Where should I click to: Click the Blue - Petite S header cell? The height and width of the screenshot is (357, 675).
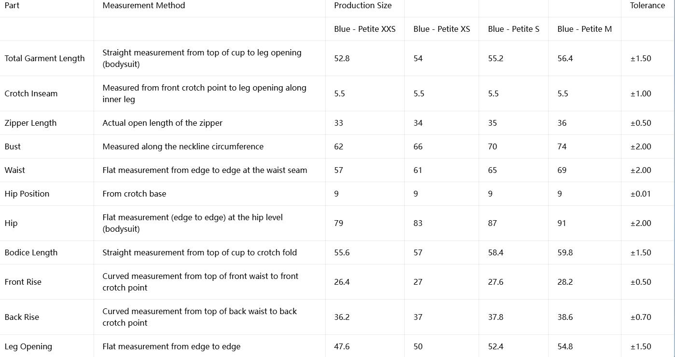513,29
